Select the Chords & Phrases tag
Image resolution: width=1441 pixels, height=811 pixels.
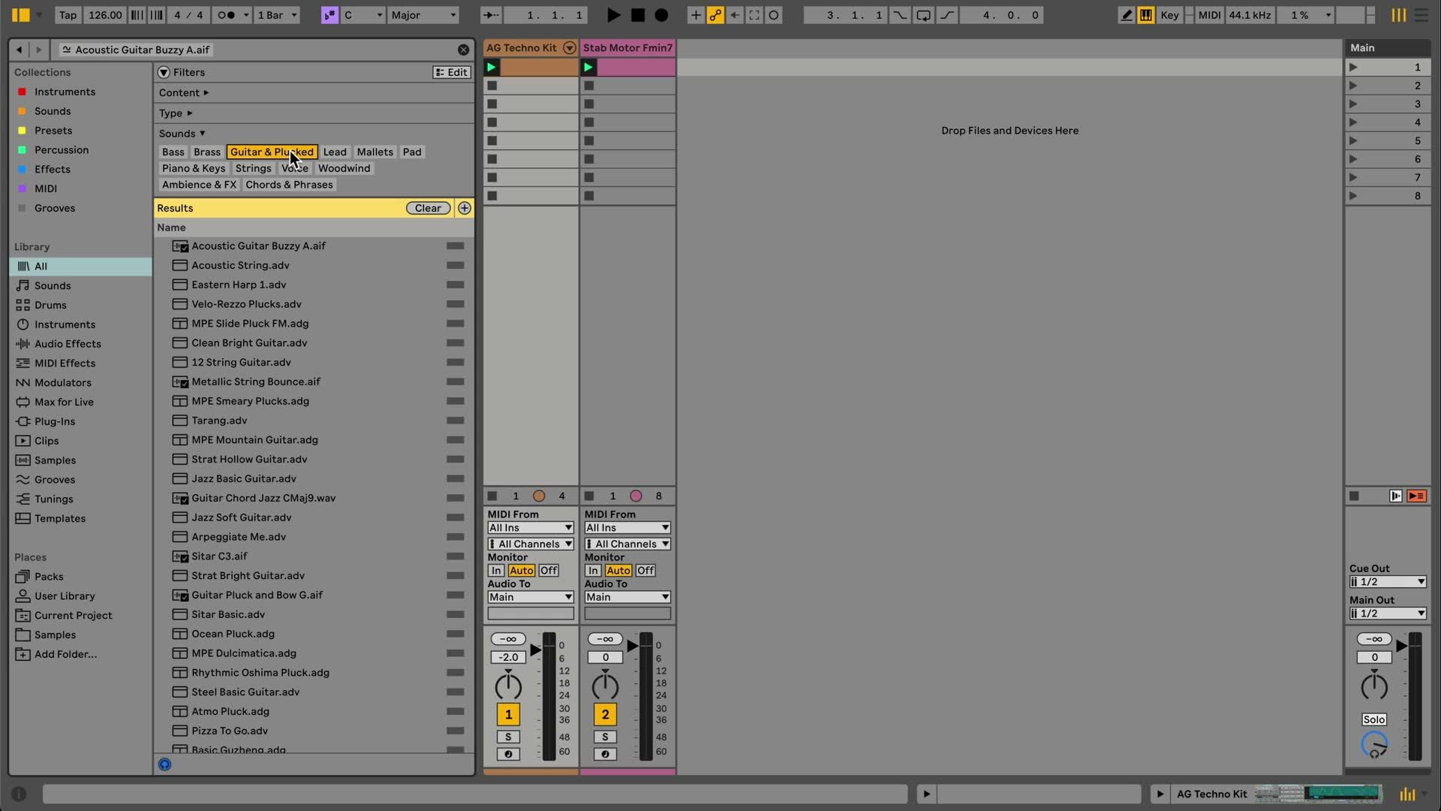[x=289, y=185]
